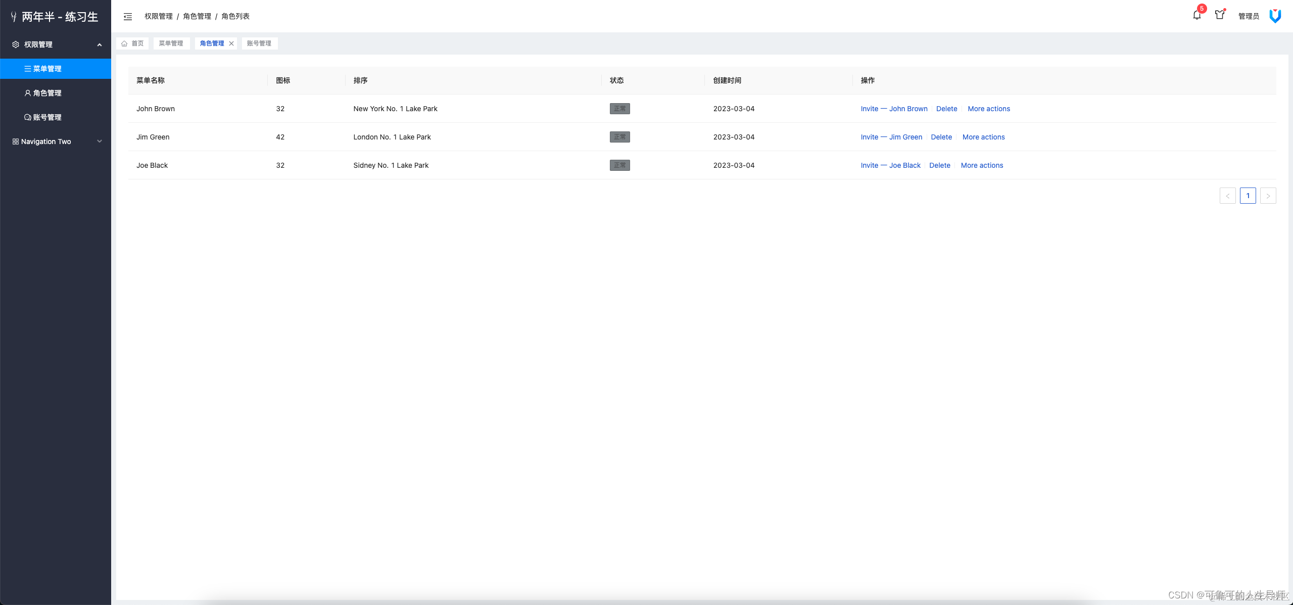Click the home icon in 首页 tab
Viewport: 1293px width, 605px height.
coord(124,43)
